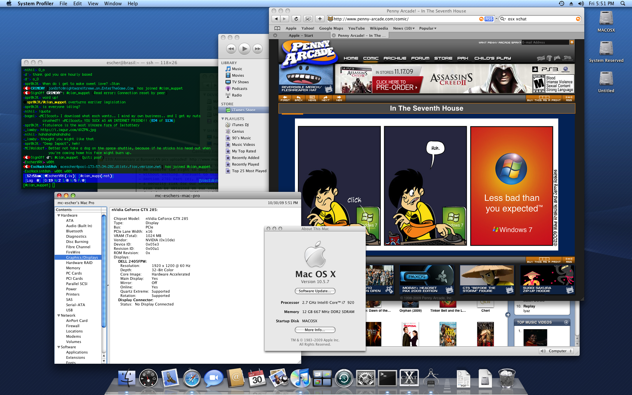Open the Computer speaker dropdown in iTunes
This screenshot has height=395, width=632.
pyautogui.click(x=557, y=351)
